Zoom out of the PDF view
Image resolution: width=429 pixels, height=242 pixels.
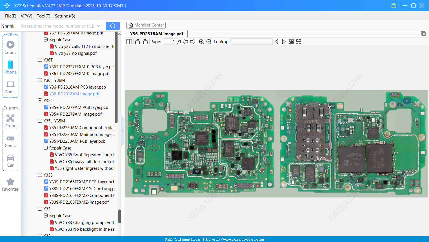209,41
